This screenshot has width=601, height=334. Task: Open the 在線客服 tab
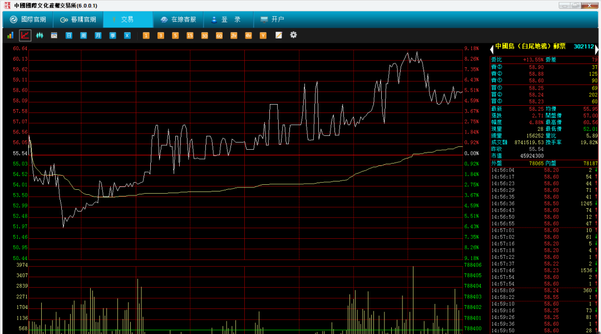(178, 19)
